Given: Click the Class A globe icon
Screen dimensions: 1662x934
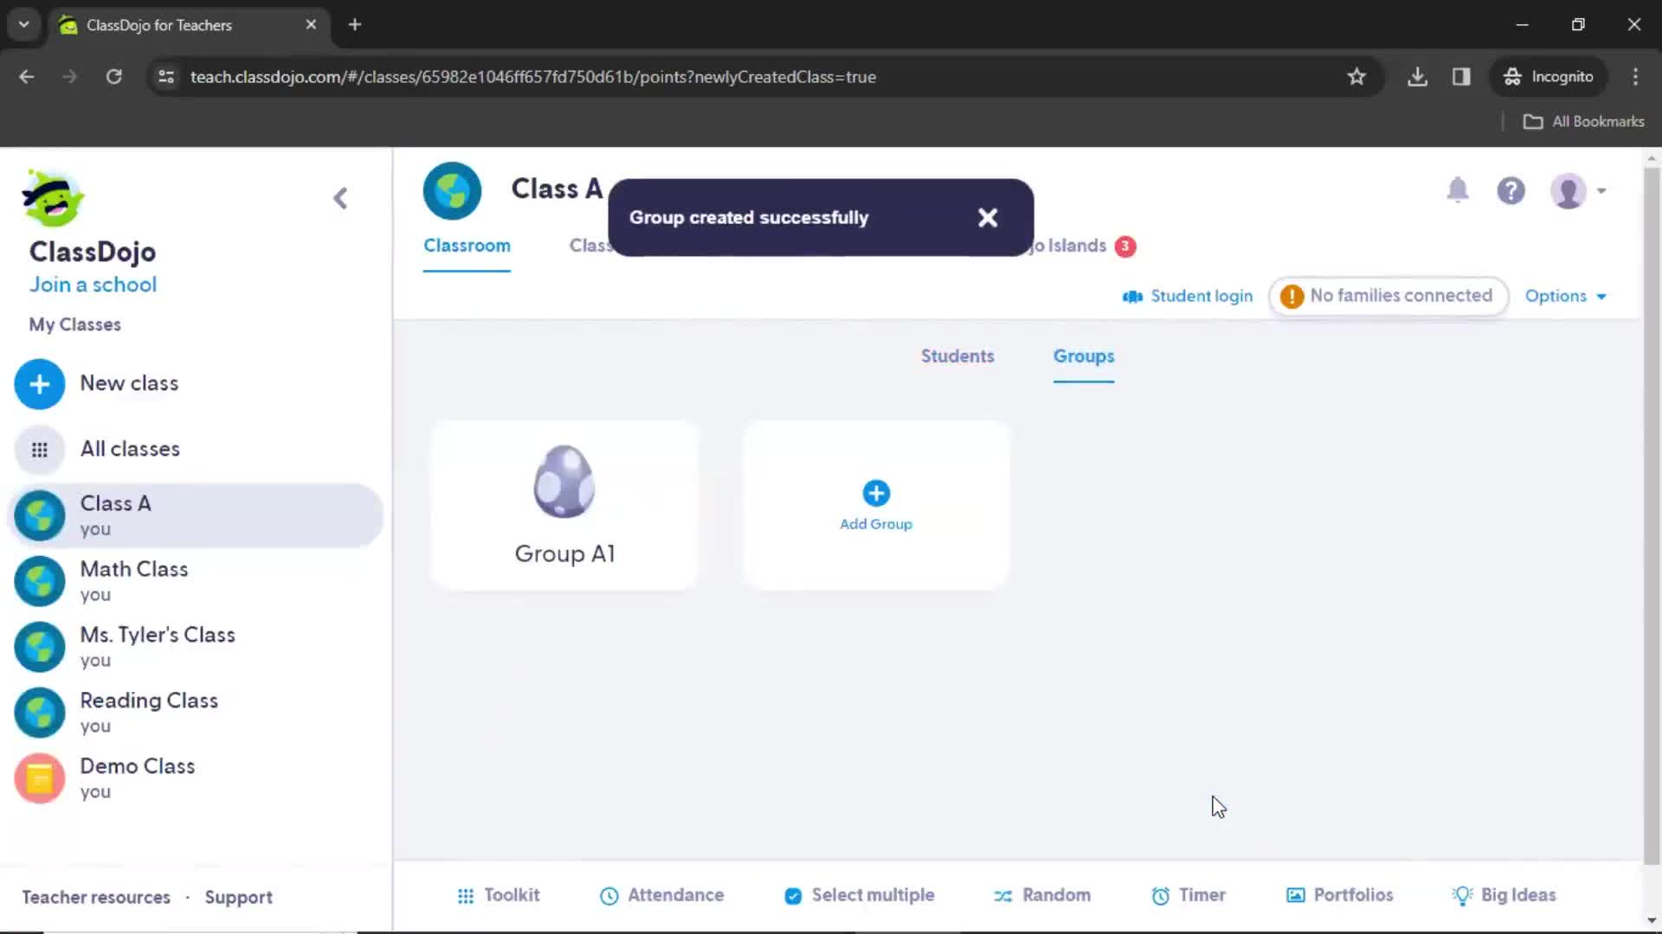Looking at the screenshot, I should (x=40, y=515).
